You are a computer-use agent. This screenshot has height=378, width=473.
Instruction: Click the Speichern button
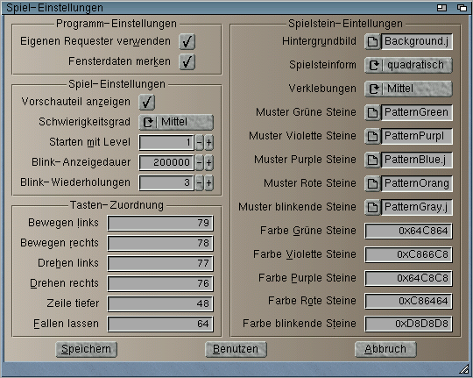[x=86, y=349]
